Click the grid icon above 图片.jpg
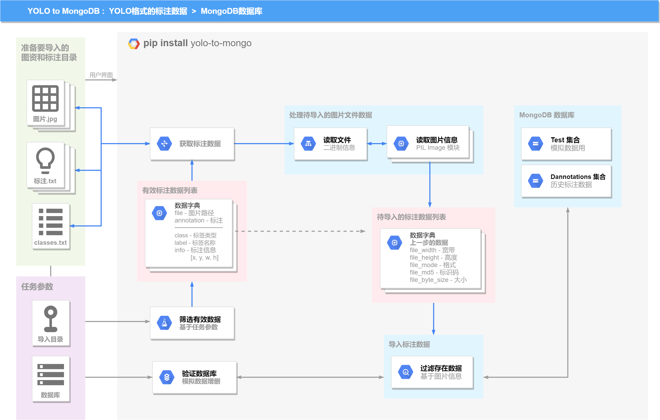The image size is (660, 420). pyautogui.click(x=45, y=98)
